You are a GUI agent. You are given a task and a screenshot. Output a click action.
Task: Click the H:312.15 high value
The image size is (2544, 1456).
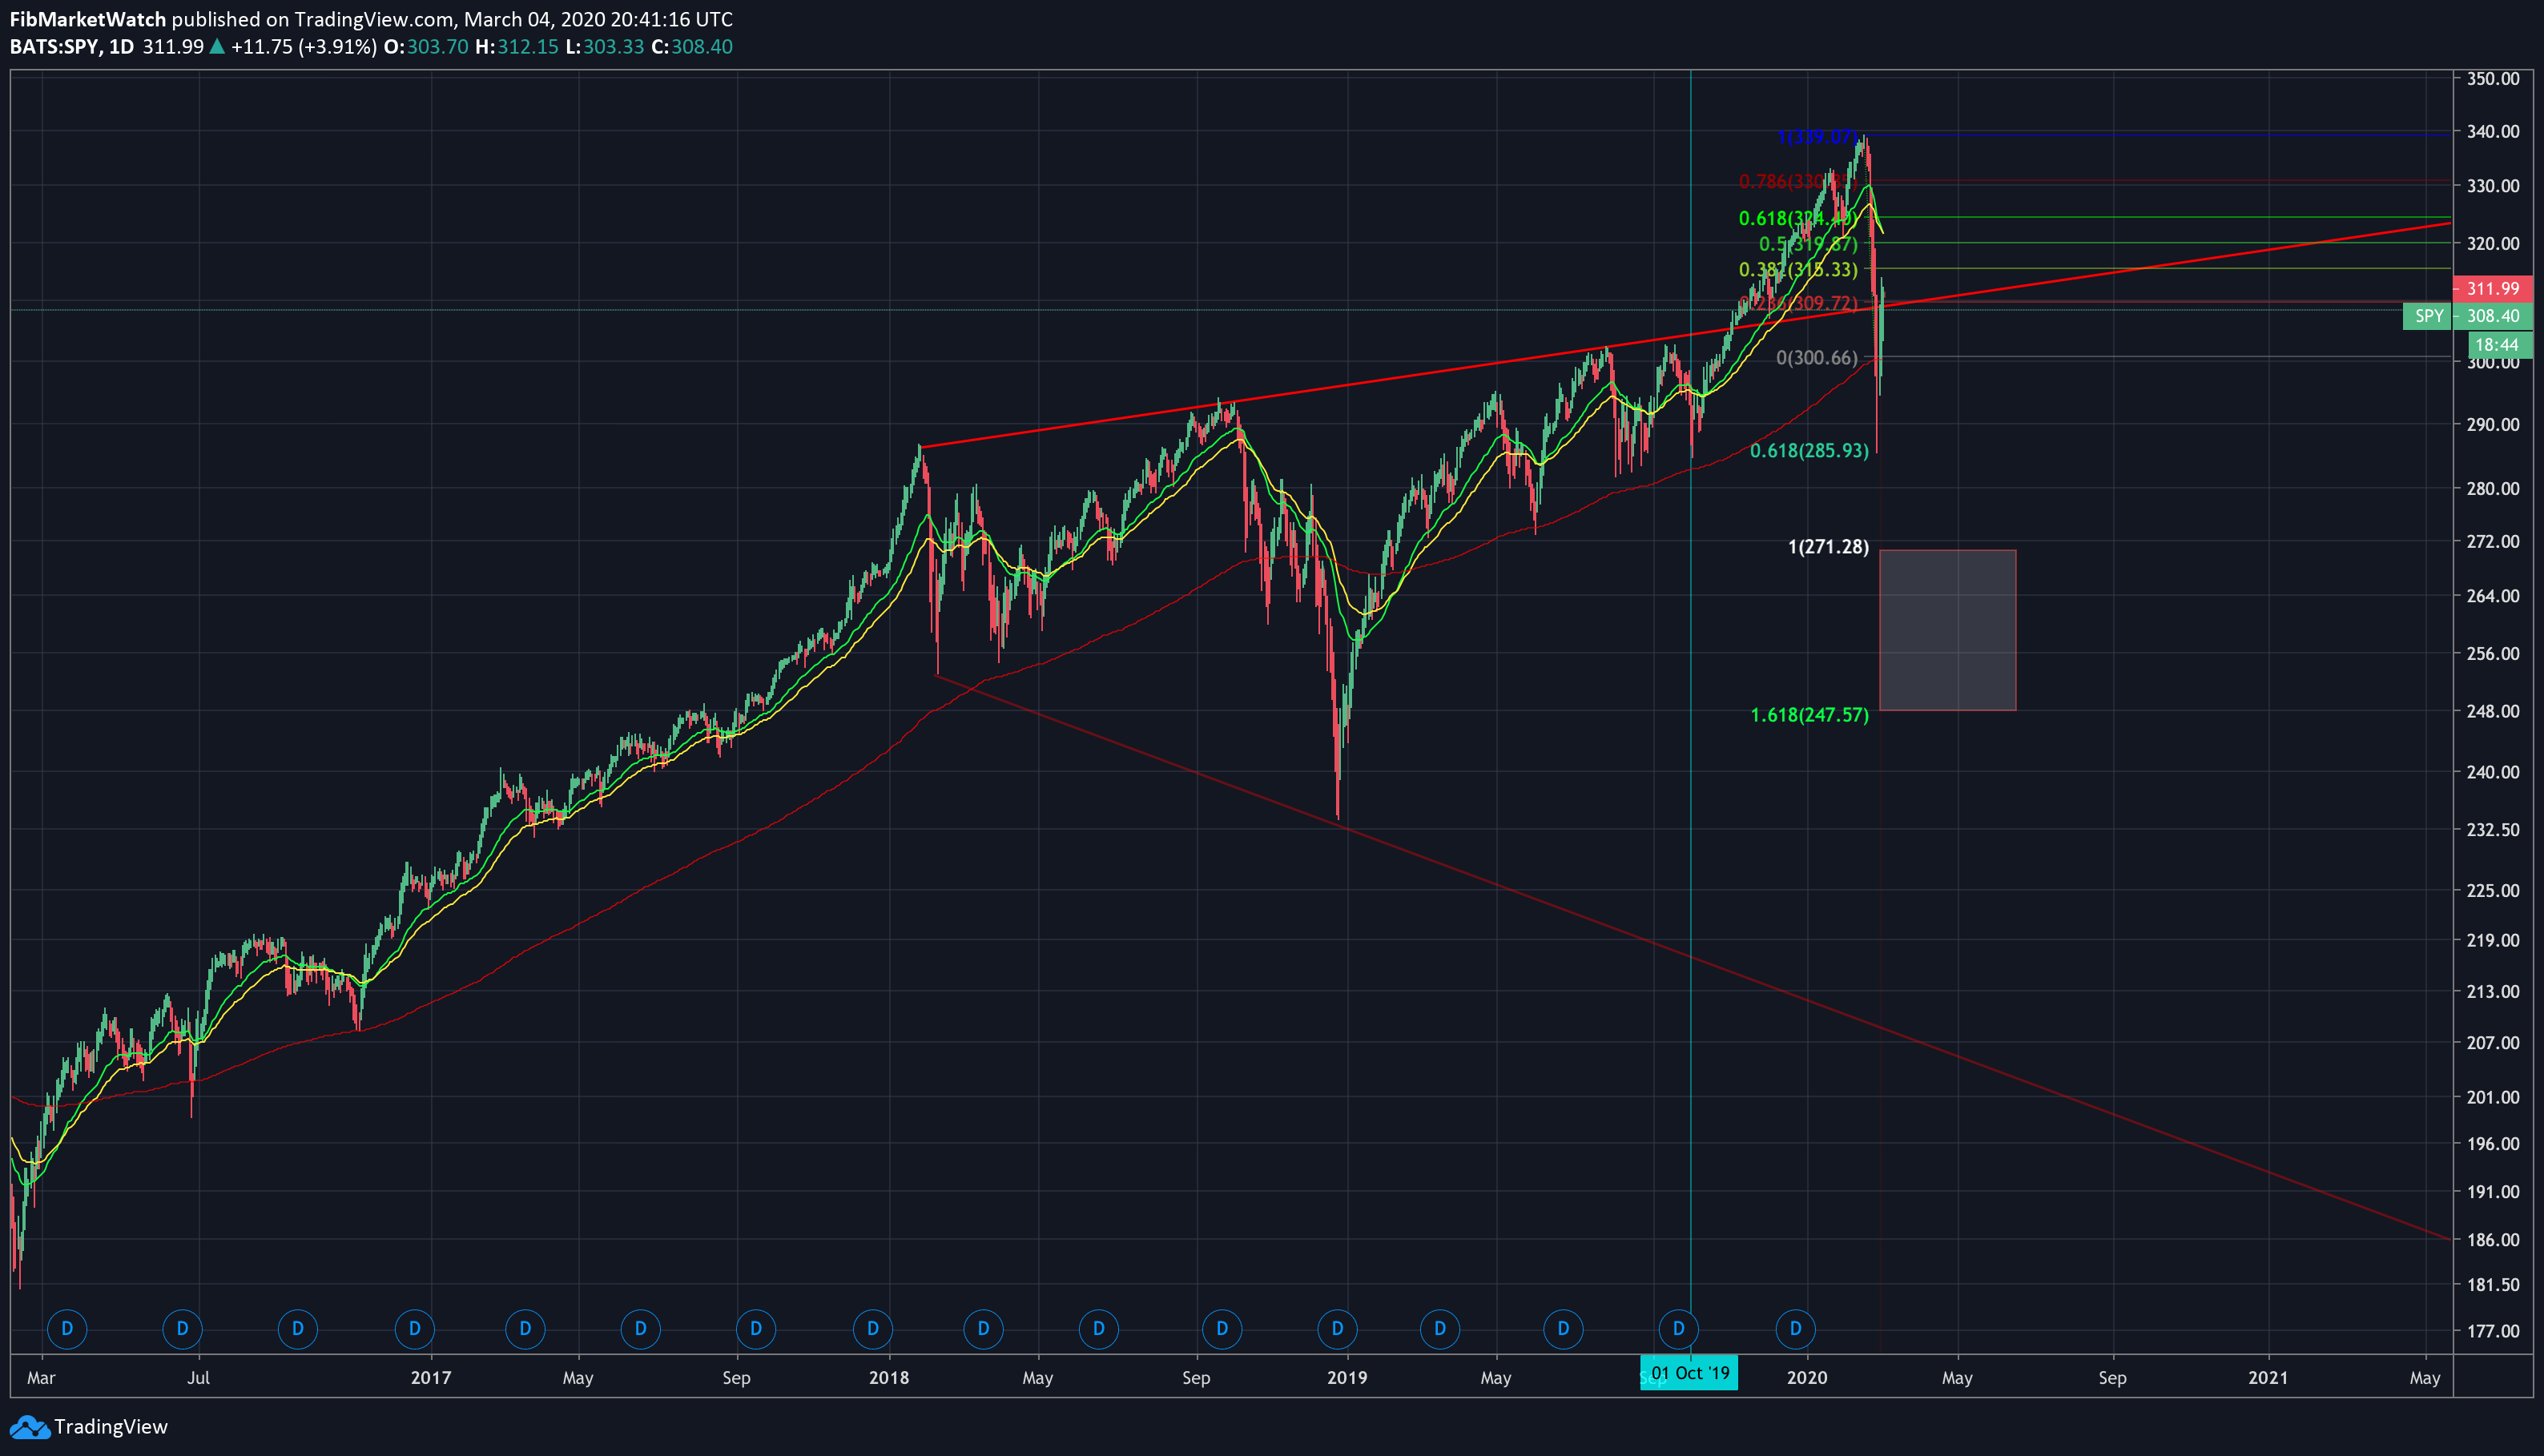pyautogui.click(x=516, y=47)
